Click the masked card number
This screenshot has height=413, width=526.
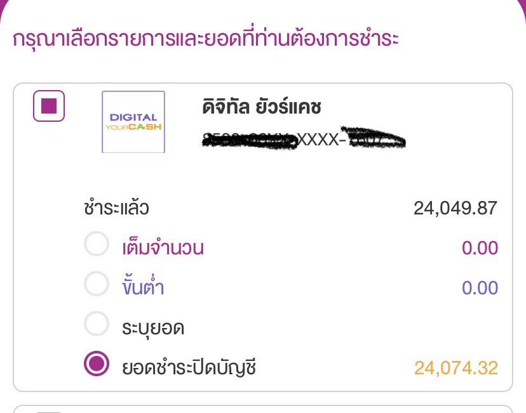(304, 139)
